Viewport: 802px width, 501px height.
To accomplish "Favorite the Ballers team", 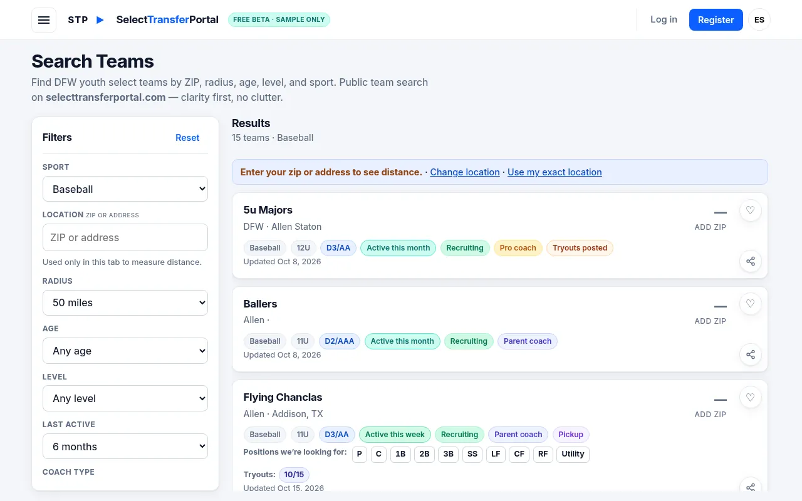I will pyautogui.click(x=751, y=304).
